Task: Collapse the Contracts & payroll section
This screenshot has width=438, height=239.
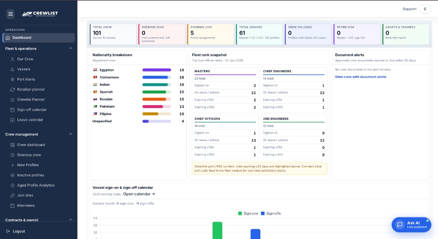Action: tap(71, 220)
